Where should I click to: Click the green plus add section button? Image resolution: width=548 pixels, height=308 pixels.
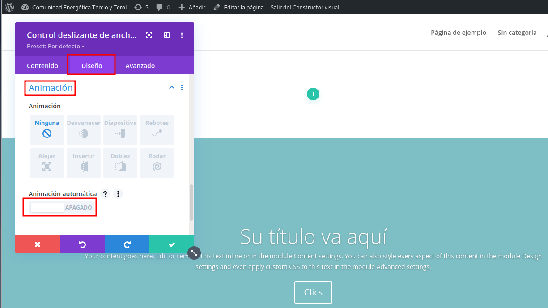pyautogui.click(x=313, y=94)
